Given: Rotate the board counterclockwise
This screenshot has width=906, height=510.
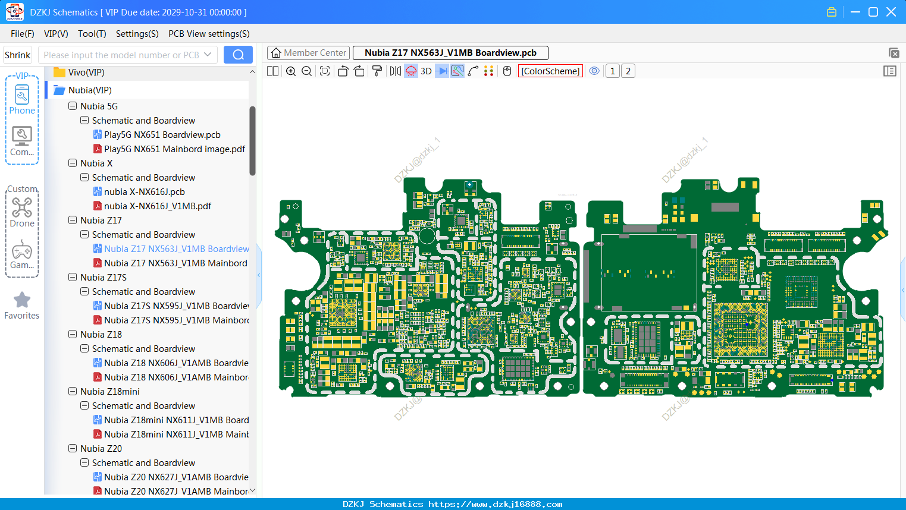Looking at the screenshot, I should click(343, 71).
